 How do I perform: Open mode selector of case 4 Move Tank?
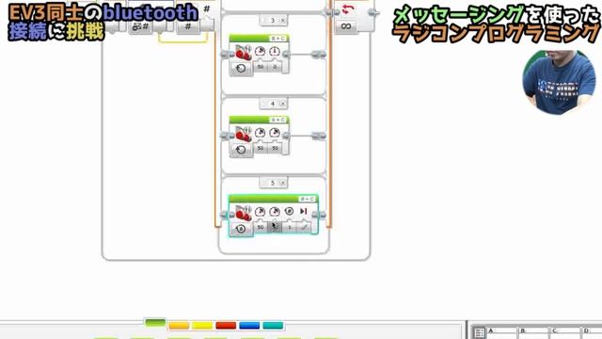coord(241,150)
